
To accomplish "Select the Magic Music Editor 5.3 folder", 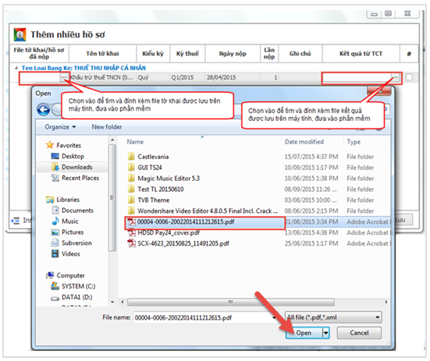I will 169,179.
